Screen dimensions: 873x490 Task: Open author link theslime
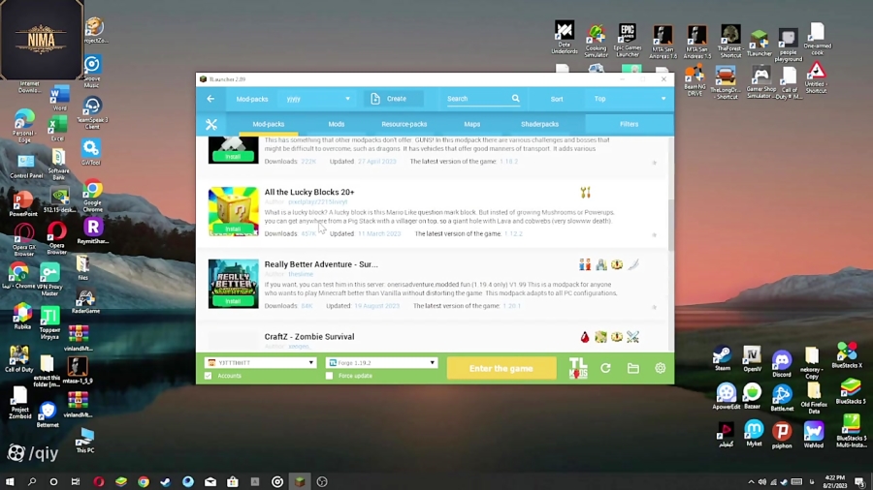301,274
